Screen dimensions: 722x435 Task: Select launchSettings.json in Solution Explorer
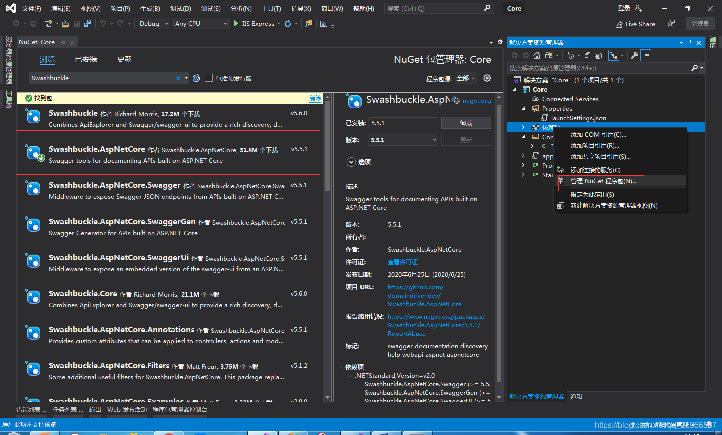point(578,118)
